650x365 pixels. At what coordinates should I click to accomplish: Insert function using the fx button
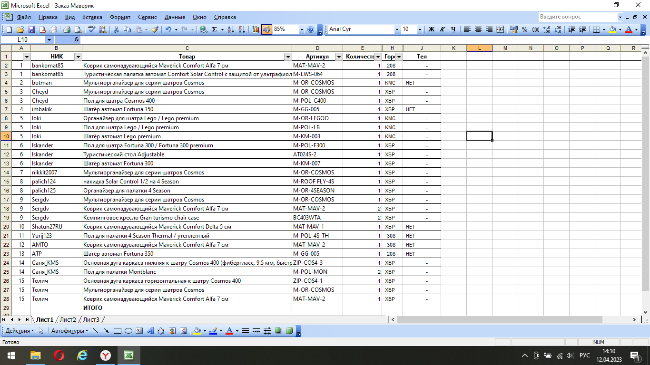(x=77, y=40)
